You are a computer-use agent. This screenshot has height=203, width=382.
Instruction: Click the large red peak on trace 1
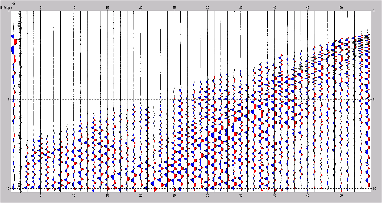pyautogui.click(x=16, y=42)
